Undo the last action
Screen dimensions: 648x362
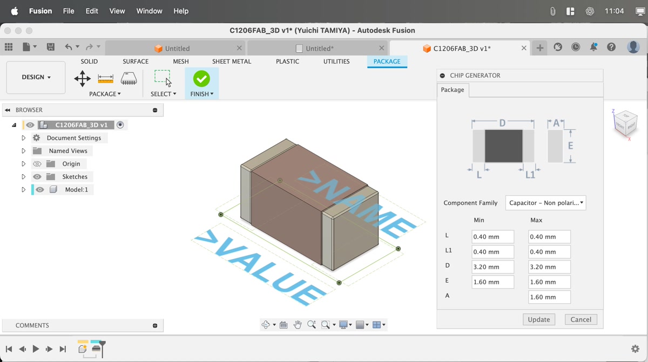tap(69, 47)
